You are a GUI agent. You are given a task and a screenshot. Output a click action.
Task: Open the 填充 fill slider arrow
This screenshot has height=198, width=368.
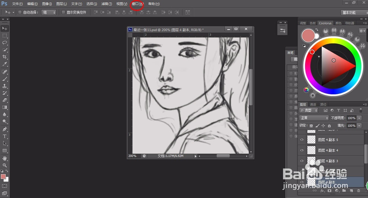359,126
